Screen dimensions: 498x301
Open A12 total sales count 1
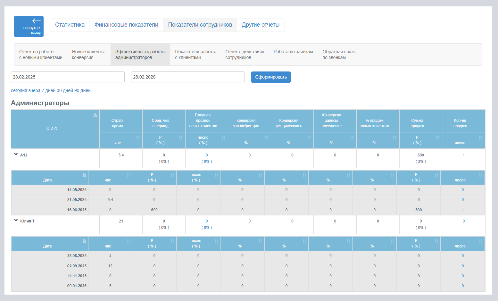(x=463, y=155)
